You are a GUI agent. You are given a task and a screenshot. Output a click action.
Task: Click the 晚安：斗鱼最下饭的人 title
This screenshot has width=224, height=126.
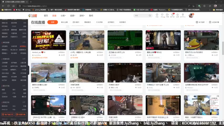(x=194, y=117)
